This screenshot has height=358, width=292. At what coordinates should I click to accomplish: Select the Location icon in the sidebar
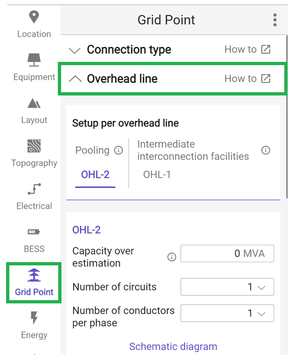tap(34, 17)
